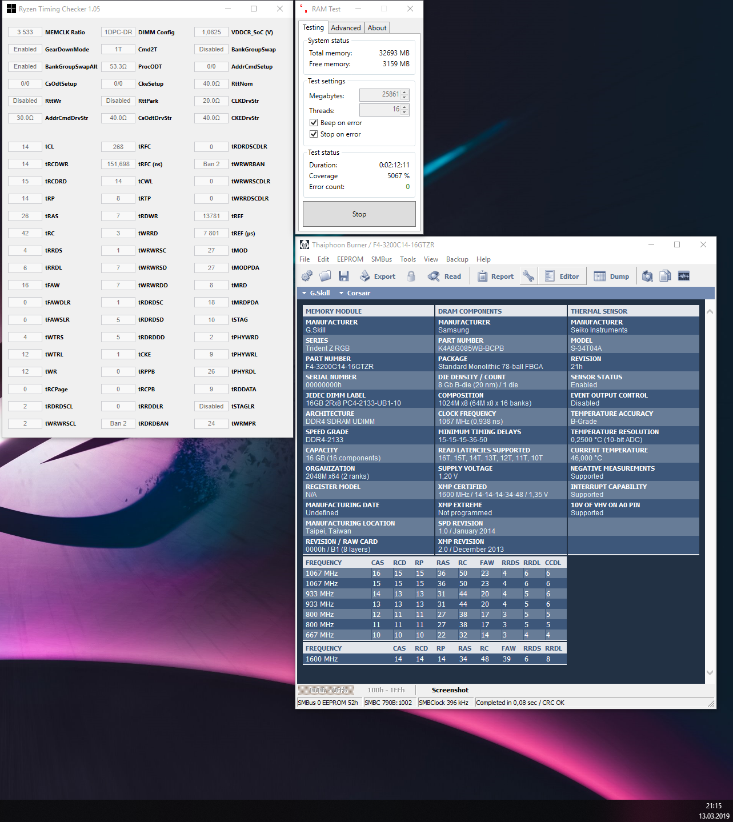Open the SMBus menu
Viewport: 733px width, 822px height.
[382, 259]
